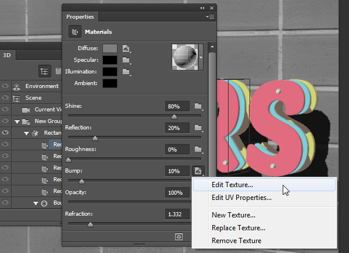
Task: Open the material preset picker dropdown
Action: [x=202, y=58]
